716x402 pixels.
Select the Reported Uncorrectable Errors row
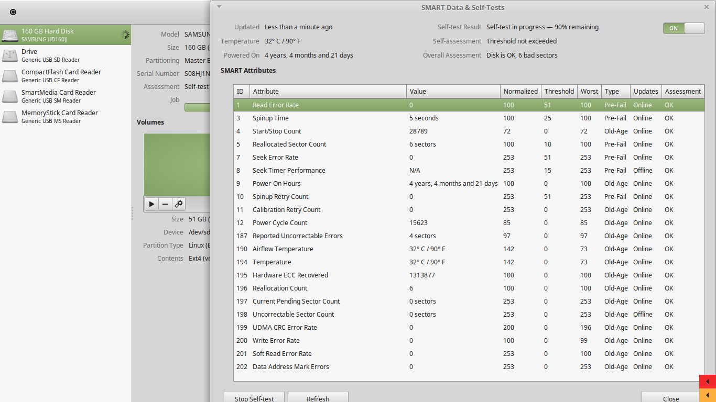[x=469, y=236]
